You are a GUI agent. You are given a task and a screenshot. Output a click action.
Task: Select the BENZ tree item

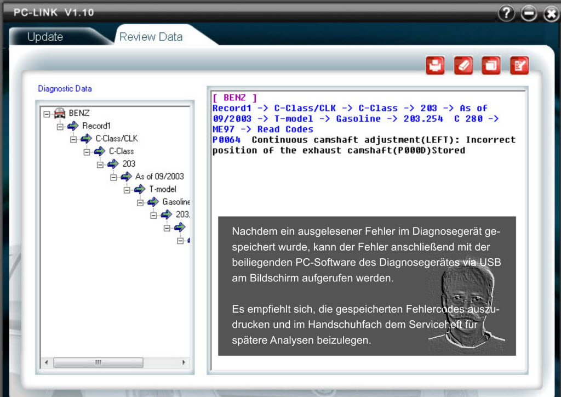point(79,113)
